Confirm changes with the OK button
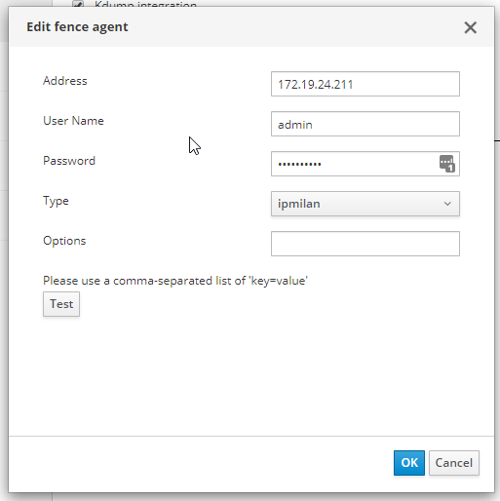Viewport: 500px width, 501px height. point(409,463)
